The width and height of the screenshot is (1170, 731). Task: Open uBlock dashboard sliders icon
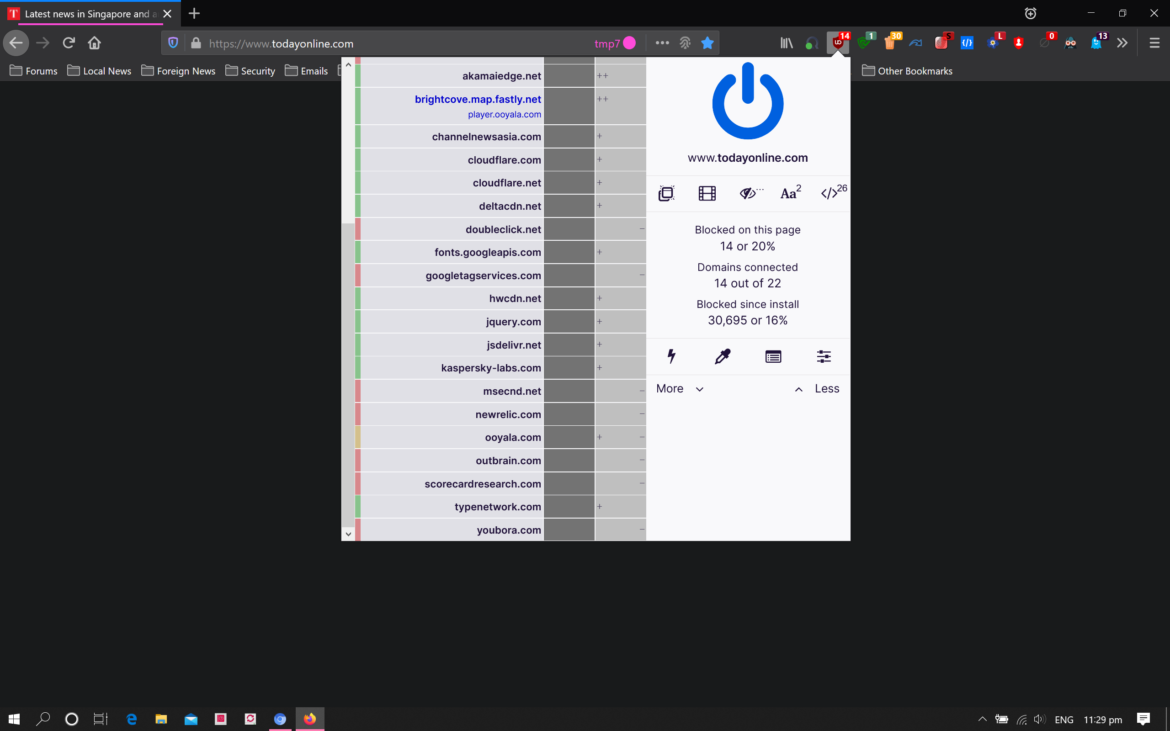point(824,357)
